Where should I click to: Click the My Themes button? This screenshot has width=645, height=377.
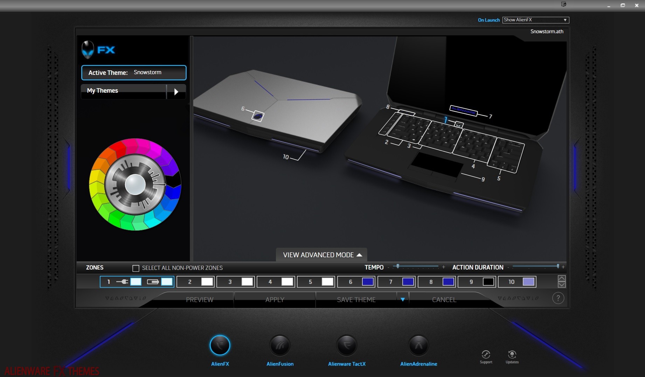point(124,91)
